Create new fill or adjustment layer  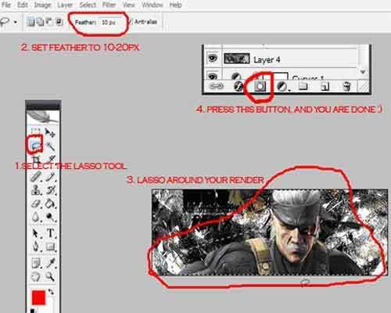(282, 86)
